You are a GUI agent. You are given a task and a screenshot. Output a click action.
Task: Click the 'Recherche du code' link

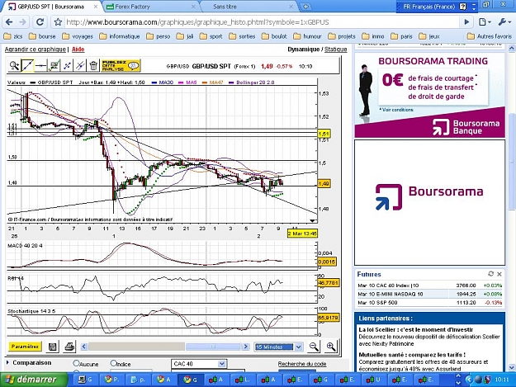coord(302,364)
